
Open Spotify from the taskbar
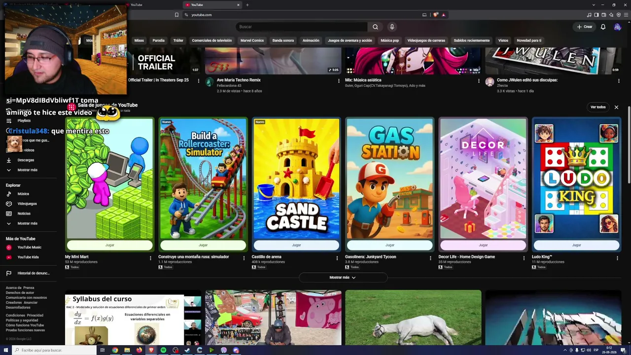click(163, 350)
